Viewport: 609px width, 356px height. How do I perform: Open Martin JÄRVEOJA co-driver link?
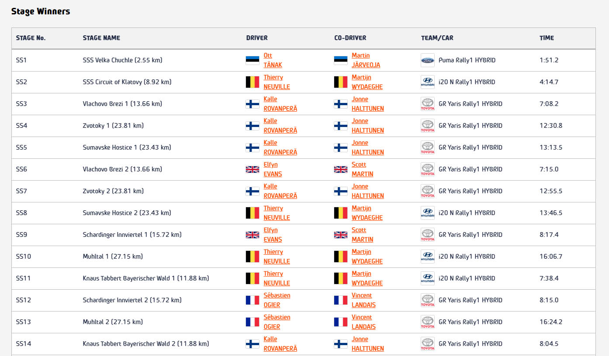[366, 60]
